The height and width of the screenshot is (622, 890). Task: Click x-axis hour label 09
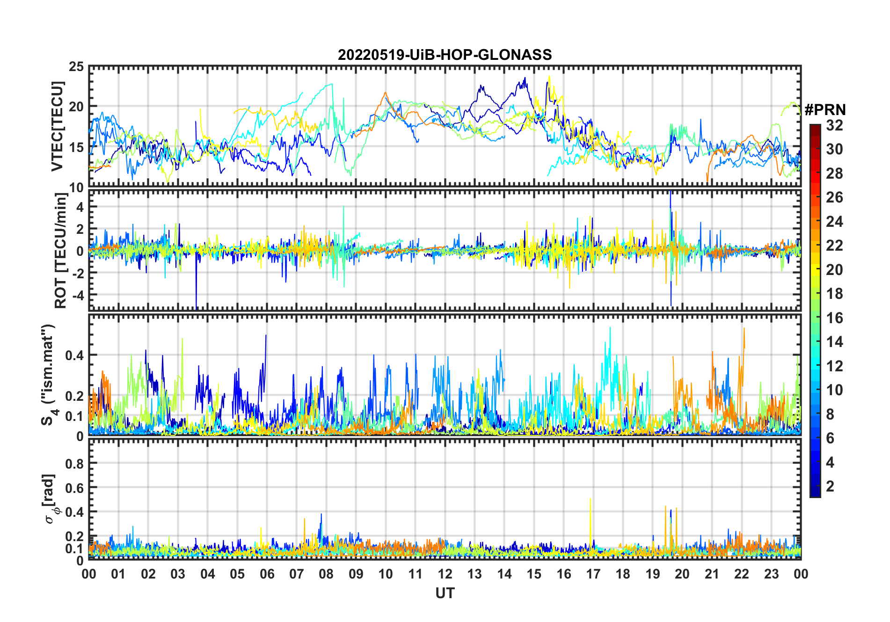tap(356, 574)
